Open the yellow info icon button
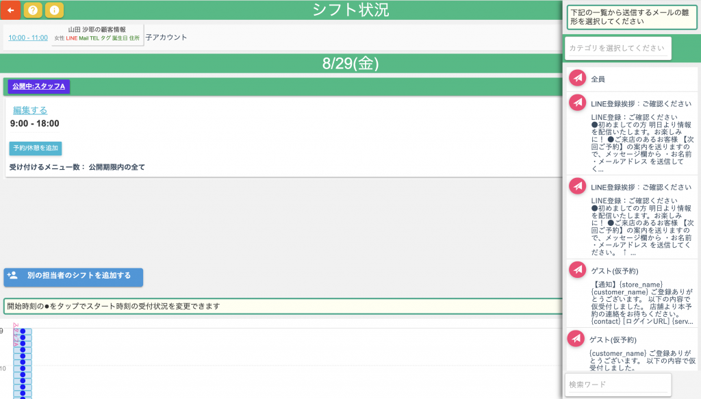 pos(55,10)
